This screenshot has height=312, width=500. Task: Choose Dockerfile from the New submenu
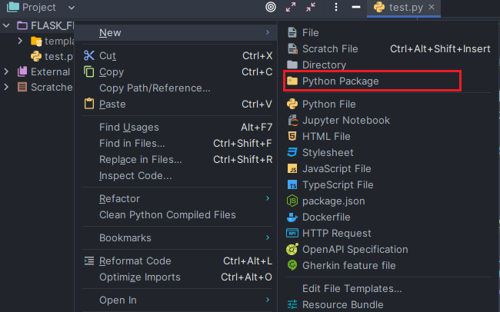pos(326,217)
